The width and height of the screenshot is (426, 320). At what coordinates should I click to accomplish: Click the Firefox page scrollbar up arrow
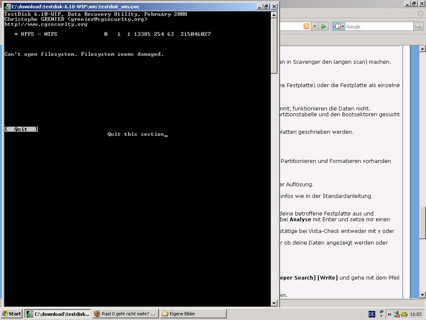422,49
